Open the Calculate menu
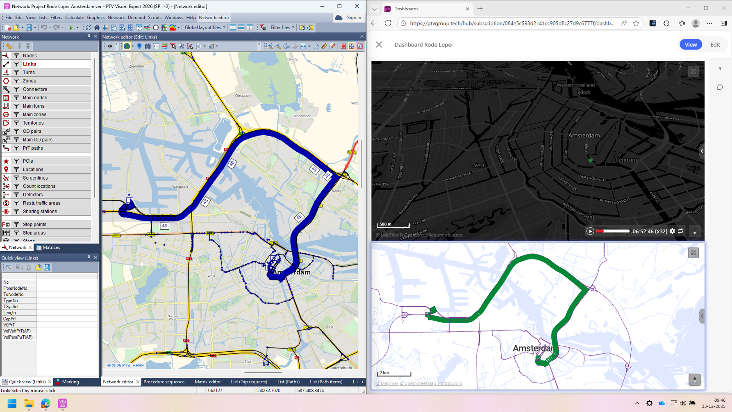This screenshot has width=732, height=412. point(74,18)
